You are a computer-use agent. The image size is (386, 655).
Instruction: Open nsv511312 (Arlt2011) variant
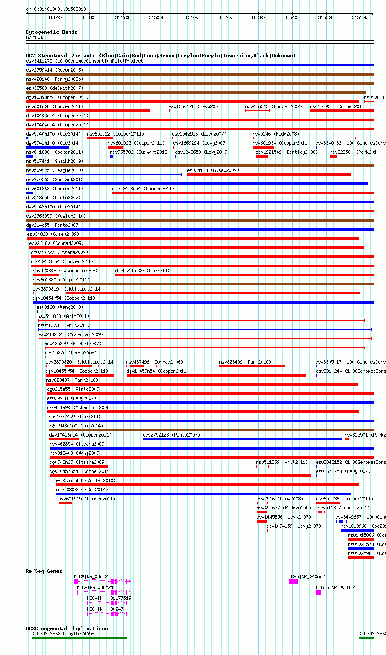pos(343,508)
